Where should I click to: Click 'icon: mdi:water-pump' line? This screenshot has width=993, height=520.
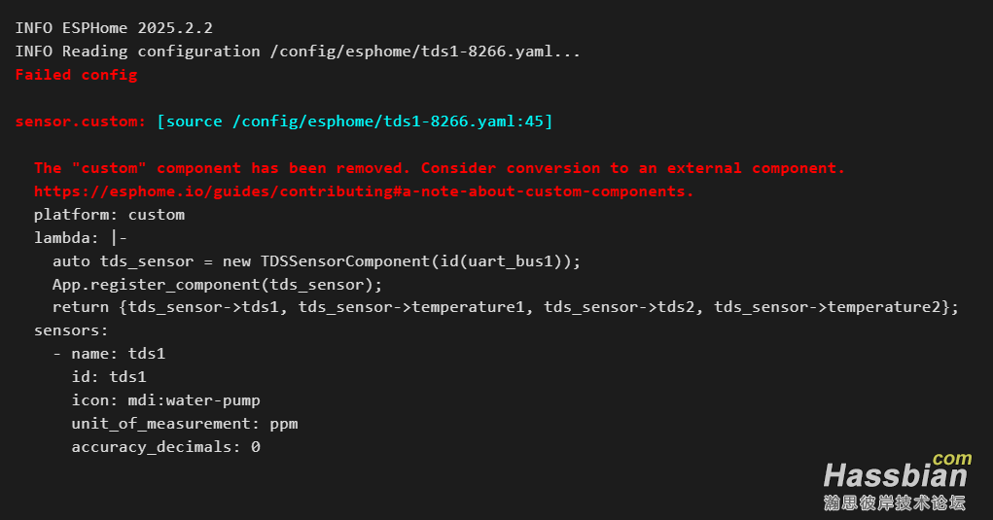click(165, 400)
